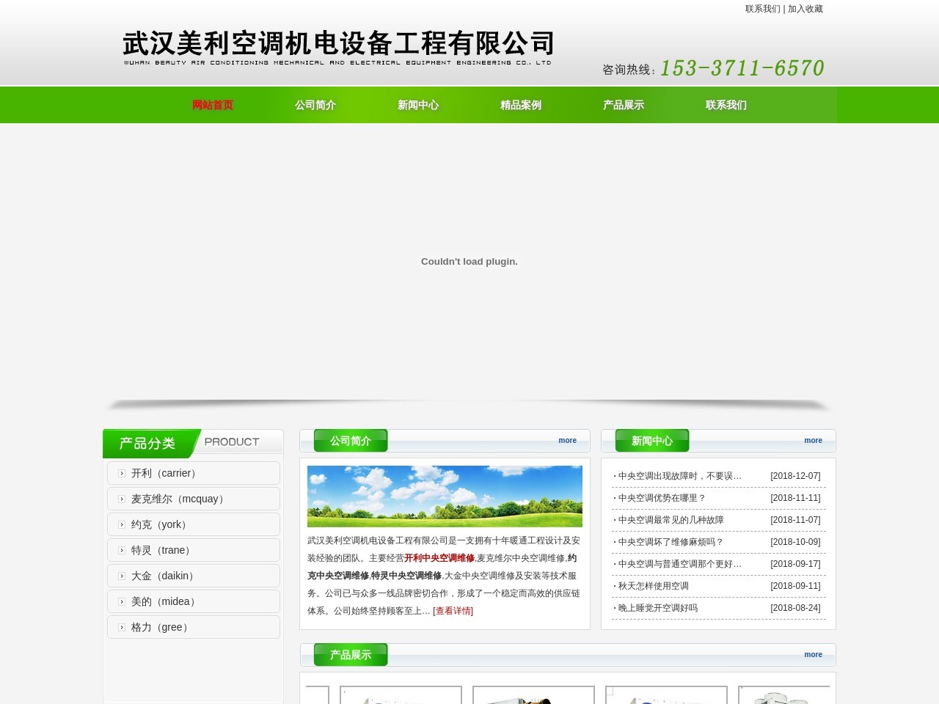The width and height of the screenshot is (939, 704).
Task: Expand the 麦克维尔（mcquay）category
Action: click(x=176, y=499)
